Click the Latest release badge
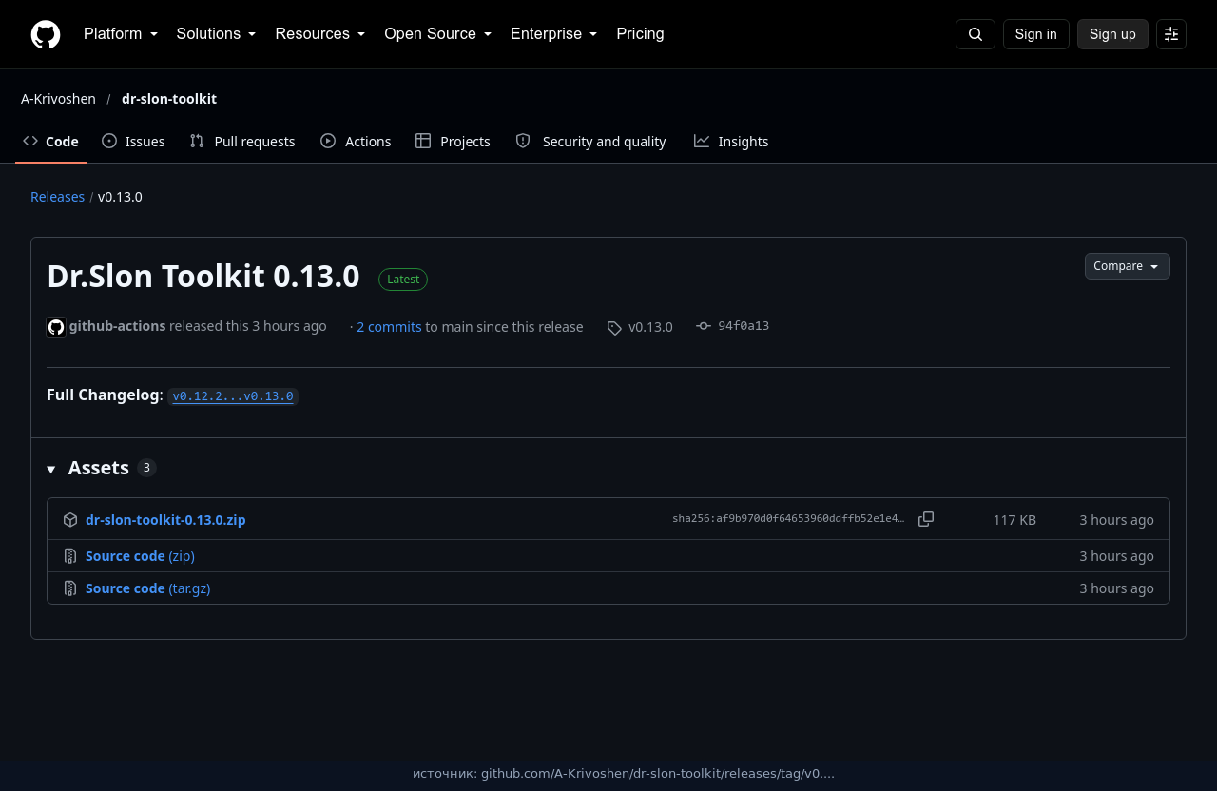 tap(403, 280)
